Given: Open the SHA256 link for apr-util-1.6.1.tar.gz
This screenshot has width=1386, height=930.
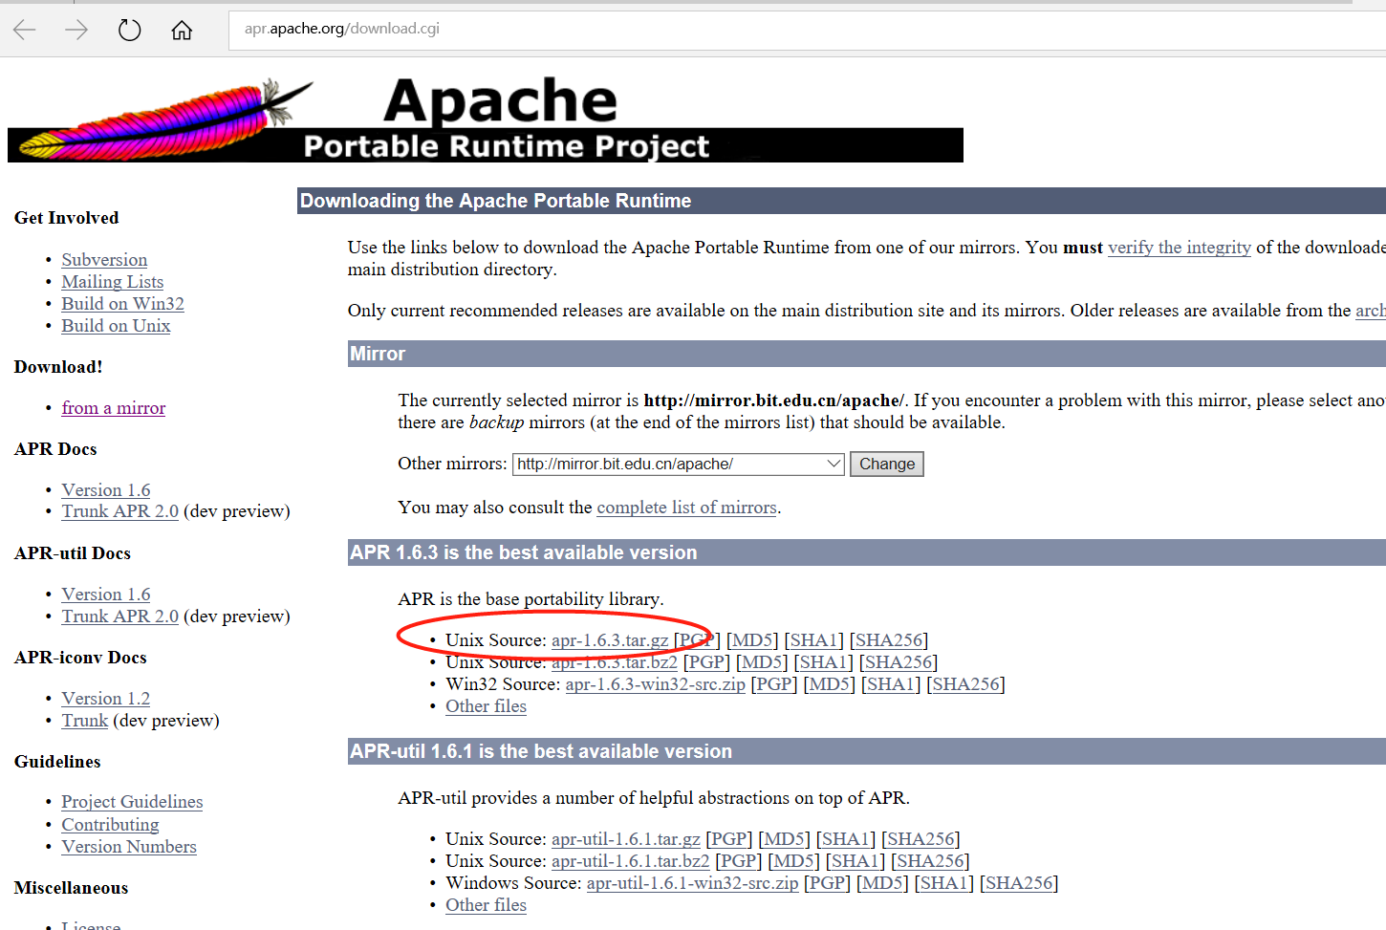Looking at the screenshot, I should (920, 839).
